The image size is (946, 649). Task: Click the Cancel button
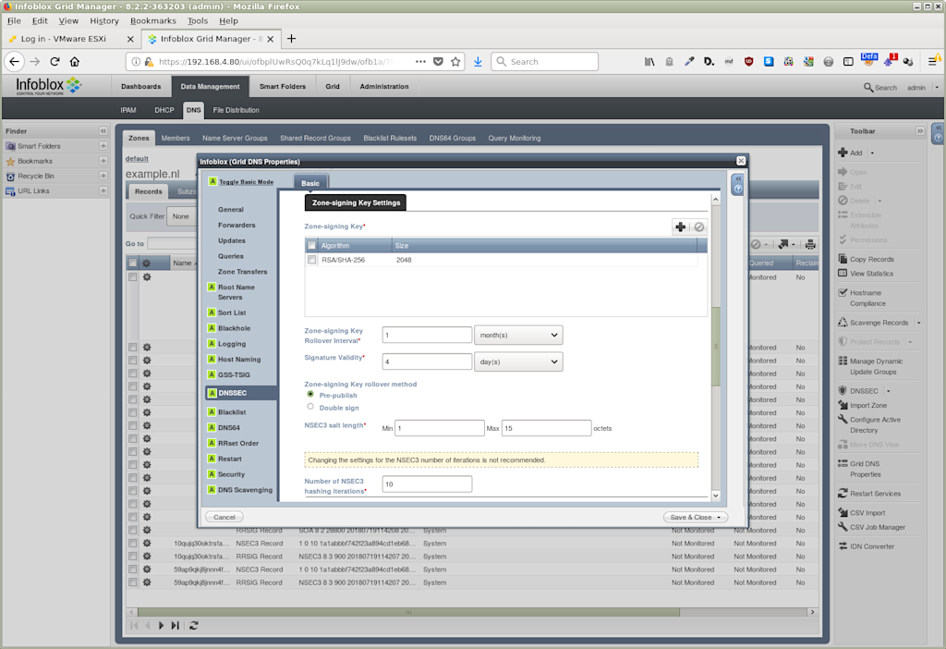click(224, 517)
